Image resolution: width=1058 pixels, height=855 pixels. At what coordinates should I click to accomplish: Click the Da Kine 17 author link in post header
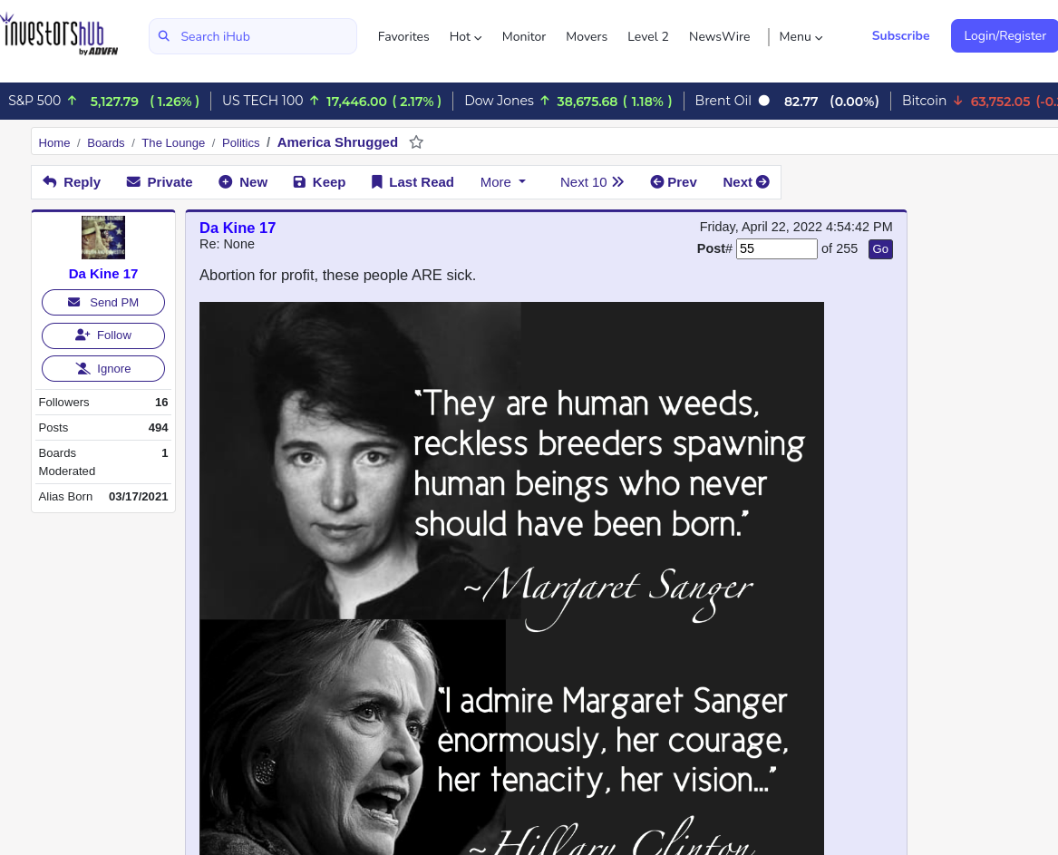coord(238,228)
